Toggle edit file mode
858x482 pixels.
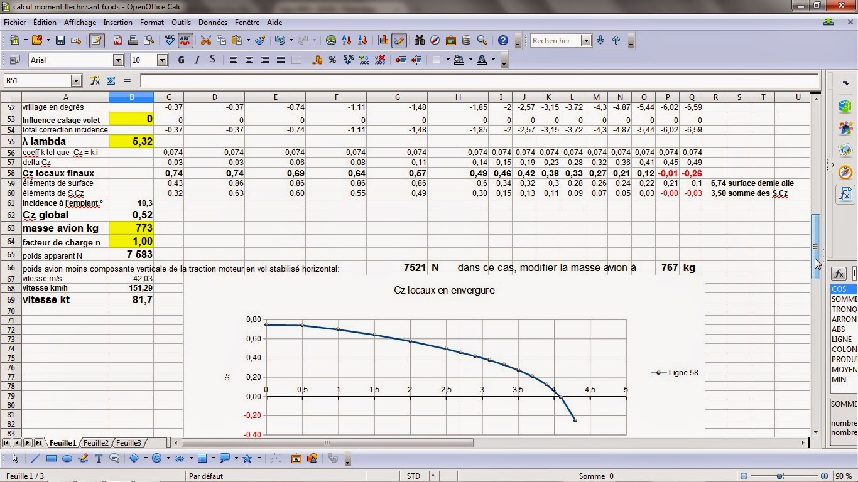click(x=97, y=40)
